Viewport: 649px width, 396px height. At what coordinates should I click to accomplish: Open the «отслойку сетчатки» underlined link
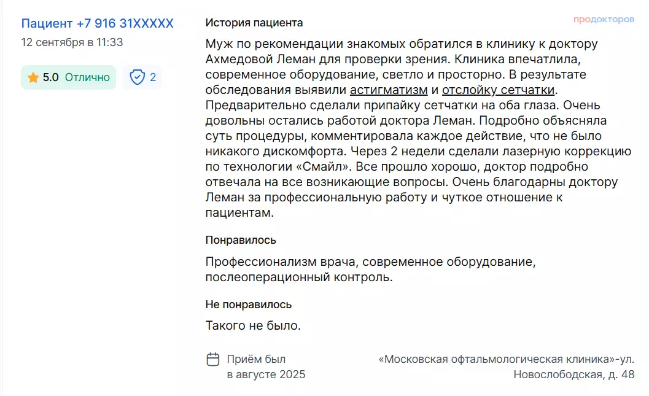tap(499, 90)
